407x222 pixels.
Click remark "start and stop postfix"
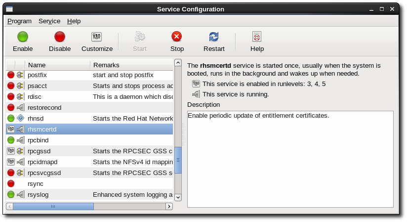[123, 75]
